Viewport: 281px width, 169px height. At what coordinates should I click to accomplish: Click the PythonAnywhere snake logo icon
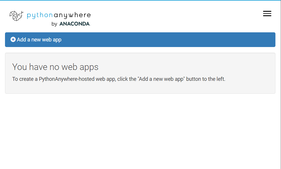16,16
